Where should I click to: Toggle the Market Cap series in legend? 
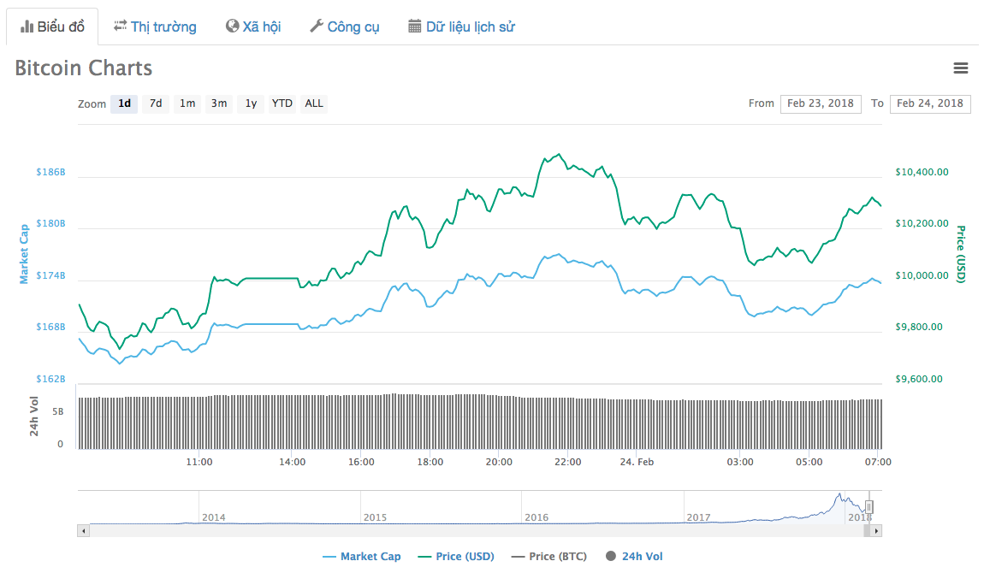pos(362,556)
